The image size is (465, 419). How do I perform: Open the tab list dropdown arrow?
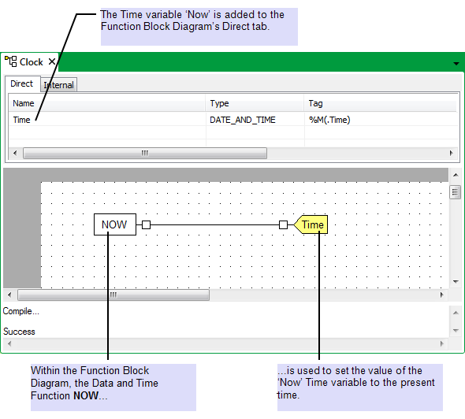[456, 64]
